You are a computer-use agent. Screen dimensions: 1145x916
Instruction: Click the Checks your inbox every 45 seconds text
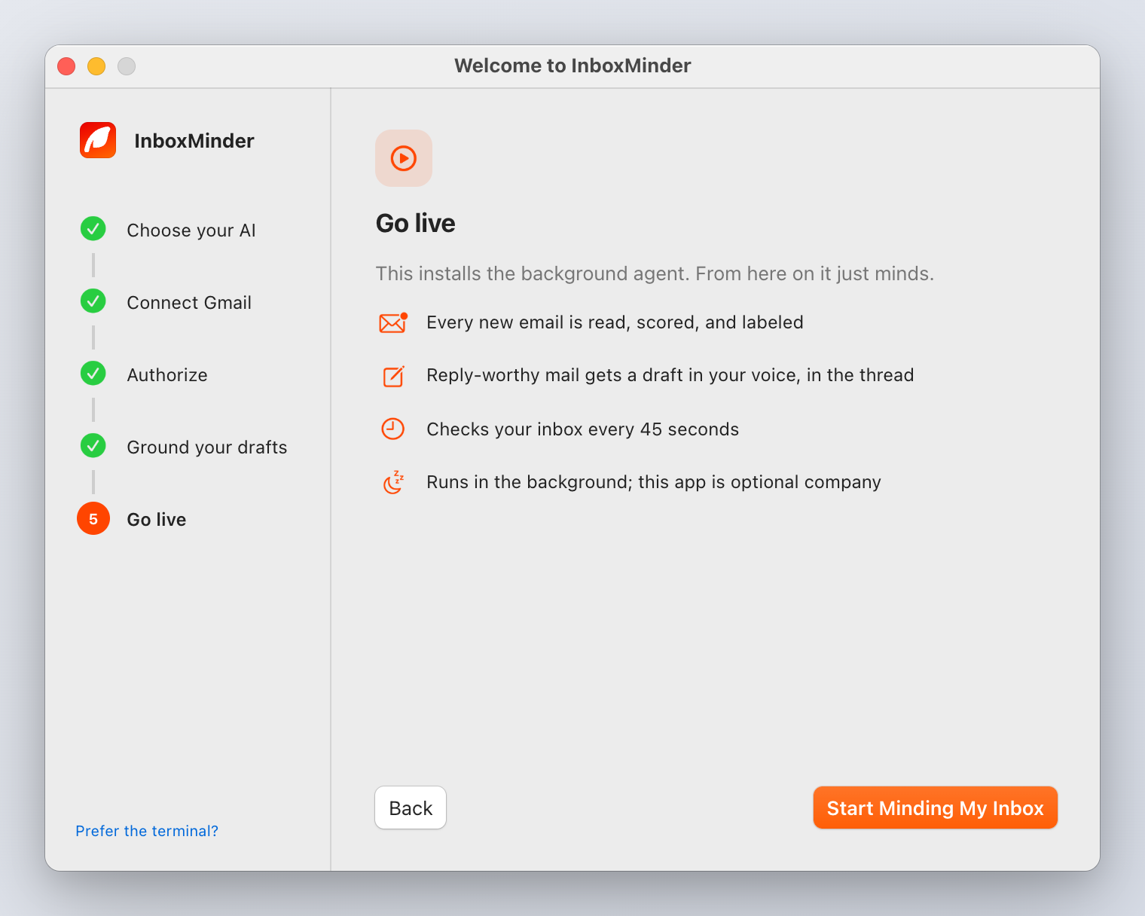click(582, 429)
